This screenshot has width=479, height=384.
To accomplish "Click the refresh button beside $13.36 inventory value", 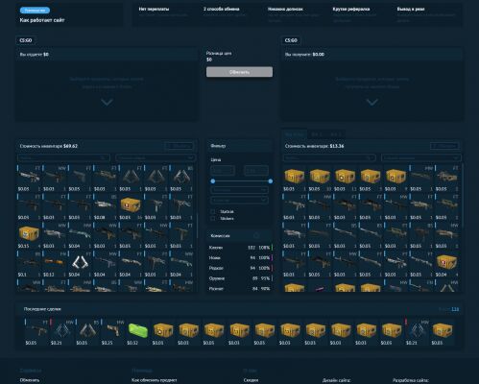I will pos(444,146).
